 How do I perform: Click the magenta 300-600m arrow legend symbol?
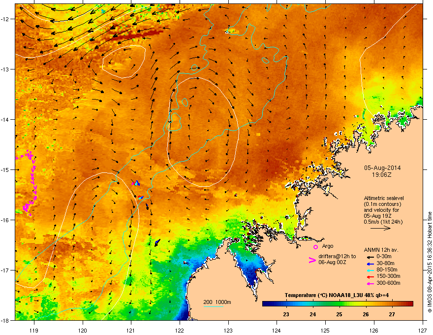coord(371,283)
